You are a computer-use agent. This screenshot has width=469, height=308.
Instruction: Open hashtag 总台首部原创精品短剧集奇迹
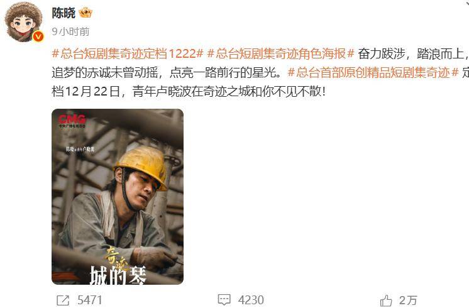pyautogui.click(x=373, y=72)
